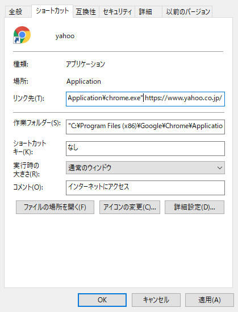Click the ショートカットキー(K): label
Screen dimensions: 238x312
(x=30, y=147)
